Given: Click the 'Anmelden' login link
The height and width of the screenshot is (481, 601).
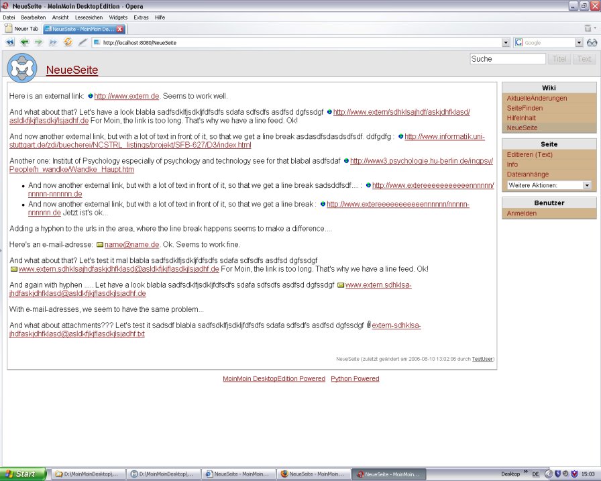Looking at the screenshot, I should 521,213.
